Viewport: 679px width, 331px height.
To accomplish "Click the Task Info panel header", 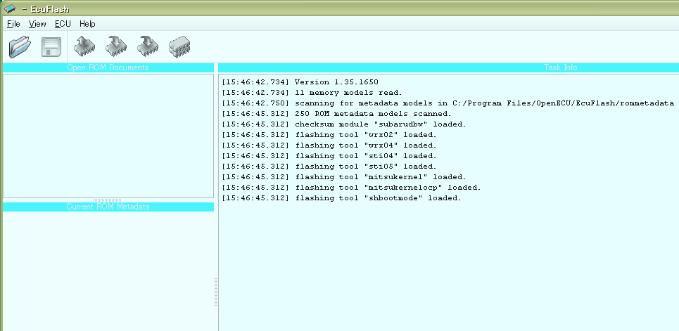I will point(448,67).
